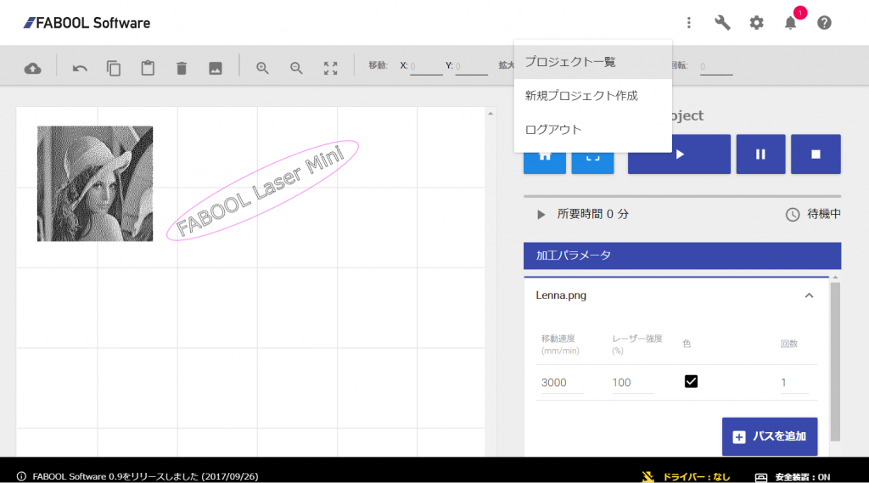
Task: Click the X move coordinate field
Action: pos(426,66)
